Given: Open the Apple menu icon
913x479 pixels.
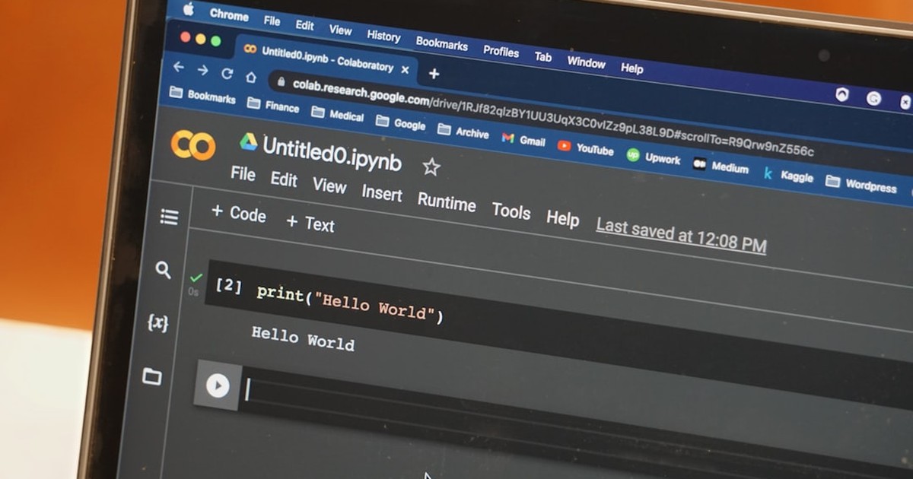Looking at the screenshot, I should point(189,9).
